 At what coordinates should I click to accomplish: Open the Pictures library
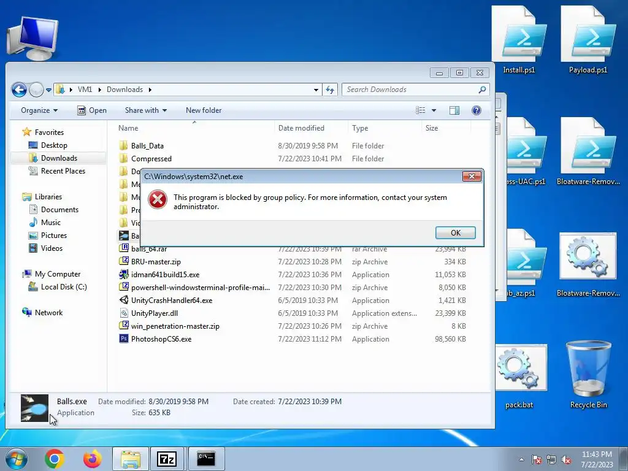(54, 235)
